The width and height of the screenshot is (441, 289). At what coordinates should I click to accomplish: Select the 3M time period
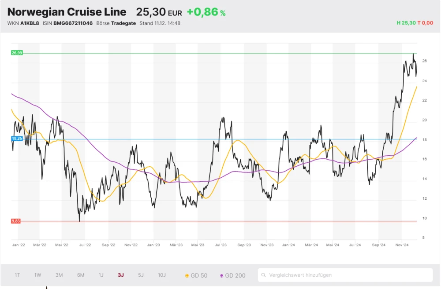point(59,275)
